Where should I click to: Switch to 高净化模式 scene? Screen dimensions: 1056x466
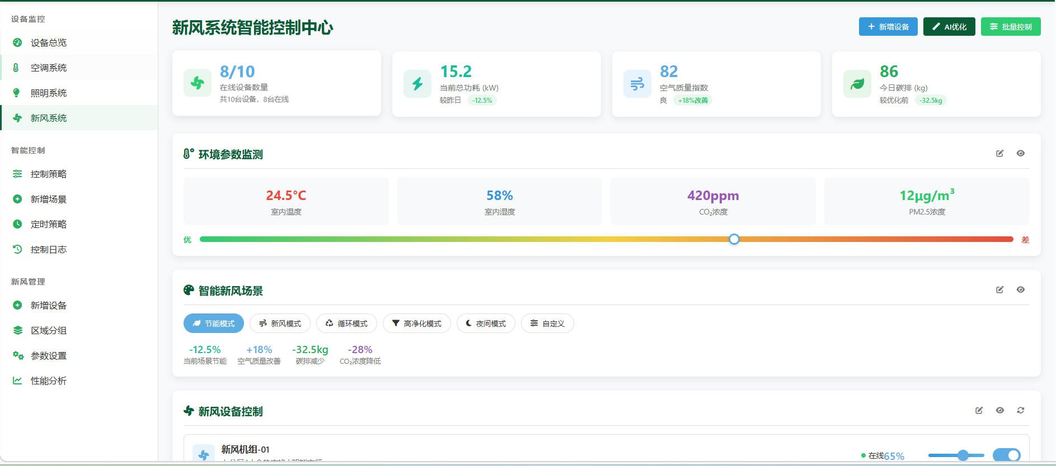[x=417, y=324]
